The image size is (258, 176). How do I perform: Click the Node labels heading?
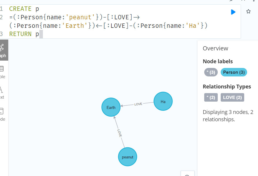218,61
